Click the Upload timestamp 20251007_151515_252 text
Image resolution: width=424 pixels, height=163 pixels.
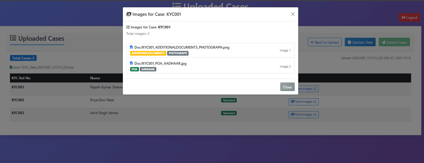[x=376, y=58]
